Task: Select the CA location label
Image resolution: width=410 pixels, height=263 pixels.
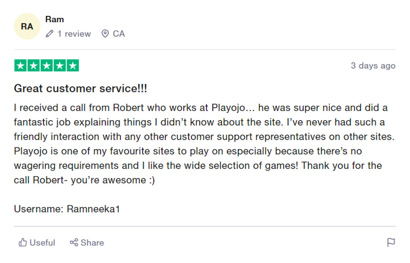Action: tap(119, 34)
